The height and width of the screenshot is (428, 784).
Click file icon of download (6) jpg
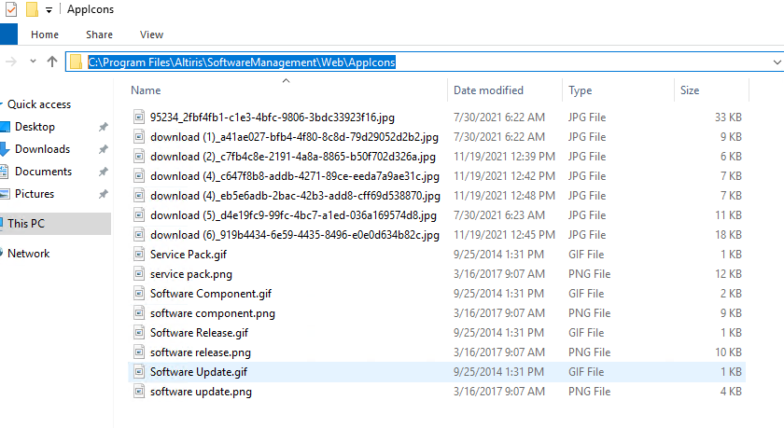point(139,235)
